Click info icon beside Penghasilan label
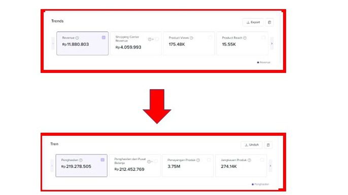The width and height of the screenshot is (348, 195). (x=81, y=160)
